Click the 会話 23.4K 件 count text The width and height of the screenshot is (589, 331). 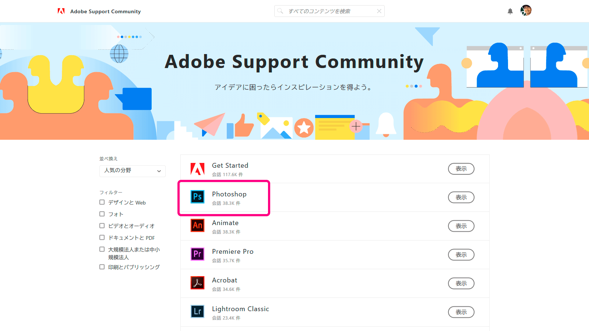coord(226,318)
